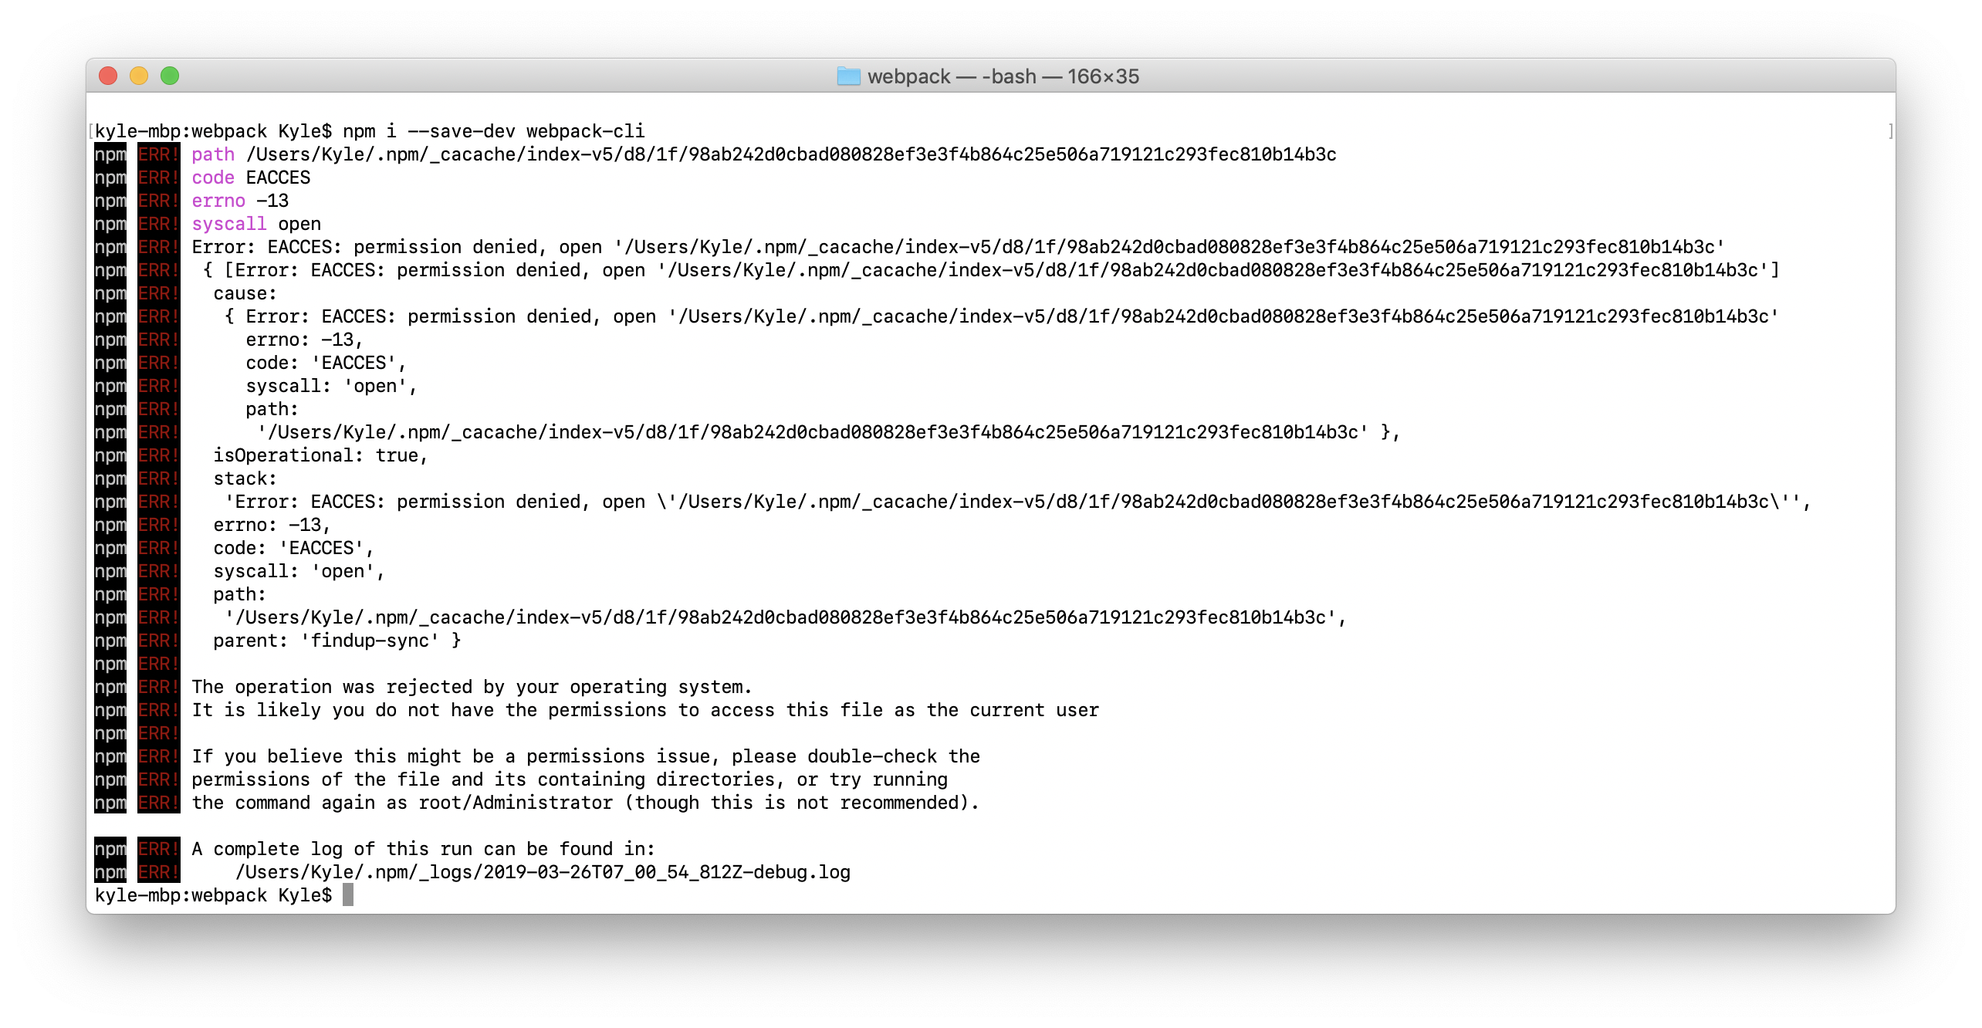Click the debug log file path
Screen dimensions: 1982x1028
543,872
